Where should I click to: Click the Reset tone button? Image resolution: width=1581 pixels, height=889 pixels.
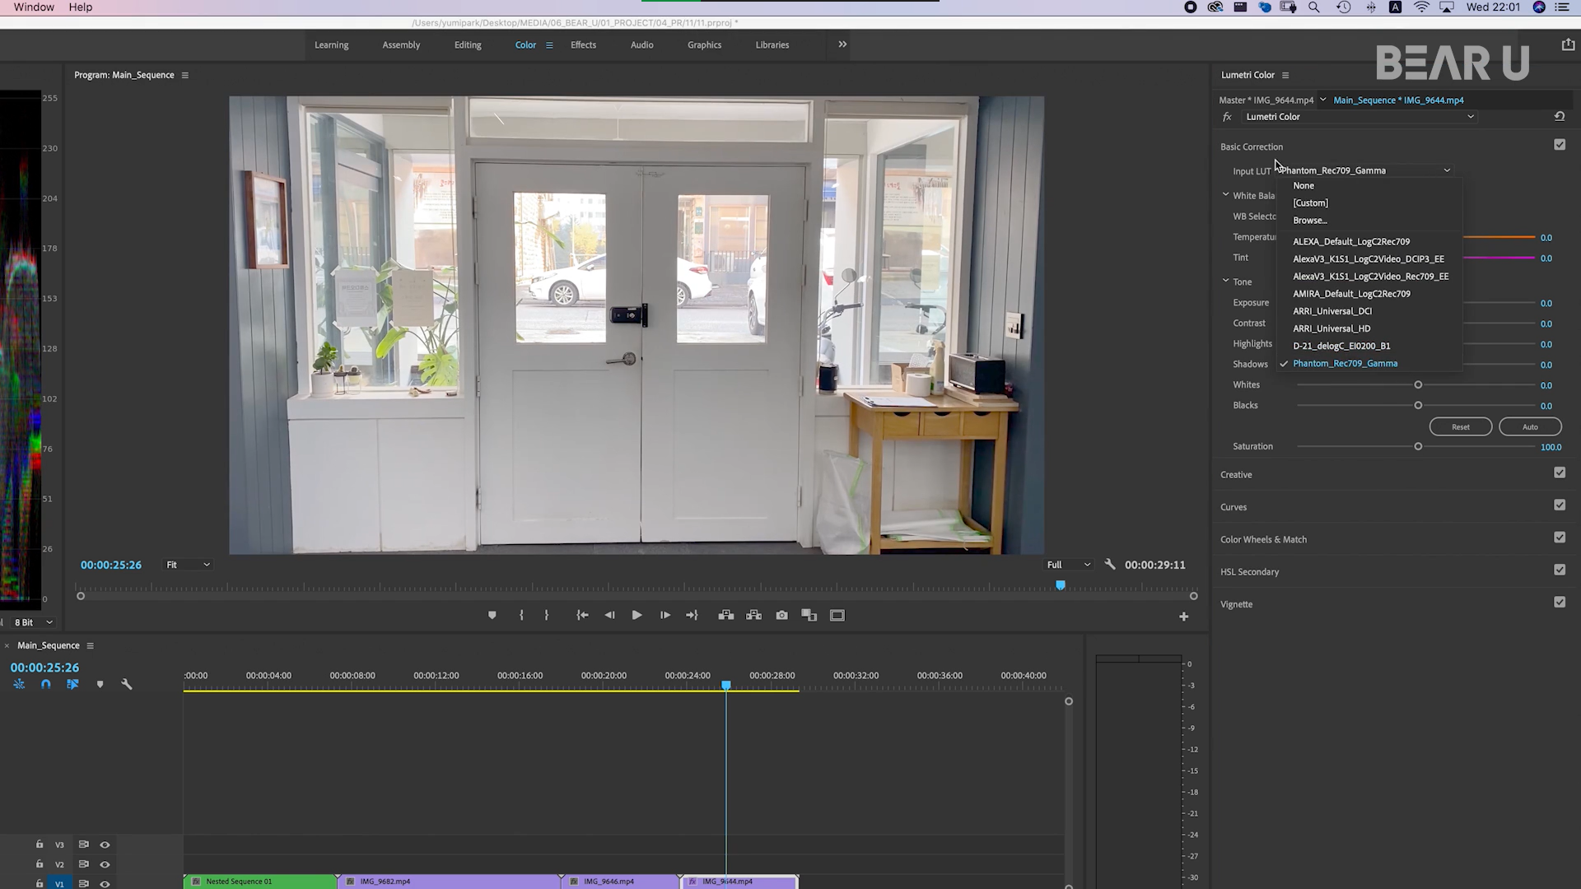coord(1460,427)
